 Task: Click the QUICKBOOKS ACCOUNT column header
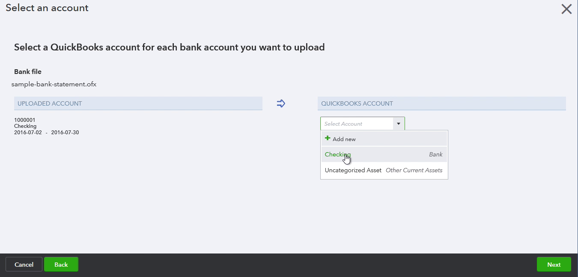442,103
